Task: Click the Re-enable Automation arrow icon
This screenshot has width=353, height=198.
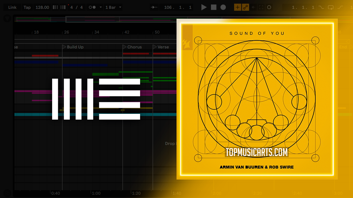Action: coord(253,7)
